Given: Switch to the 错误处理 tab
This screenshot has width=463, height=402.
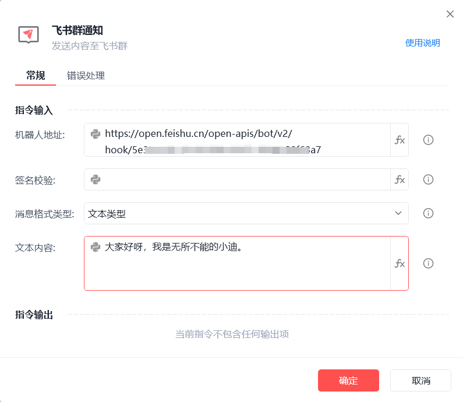Looking at the screenshot, I should pyautogui.click(x=86, y=76).
